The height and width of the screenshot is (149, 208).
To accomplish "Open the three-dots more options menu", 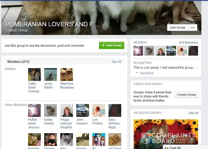I will click(x=193, y=28).
